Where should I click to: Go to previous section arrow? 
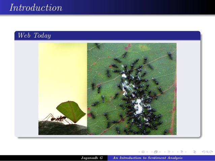click(178, 152)
